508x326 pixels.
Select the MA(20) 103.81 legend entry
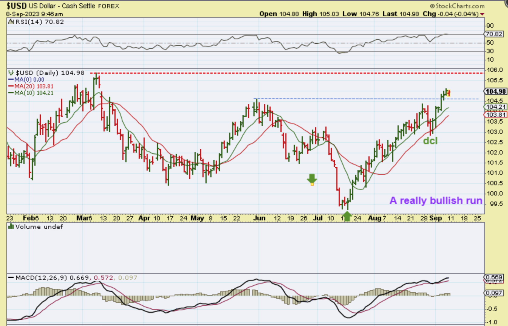point(33,86)
